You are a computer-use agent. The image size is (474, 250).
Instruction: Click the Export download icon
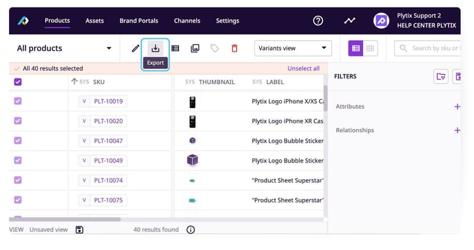[156, 48]
